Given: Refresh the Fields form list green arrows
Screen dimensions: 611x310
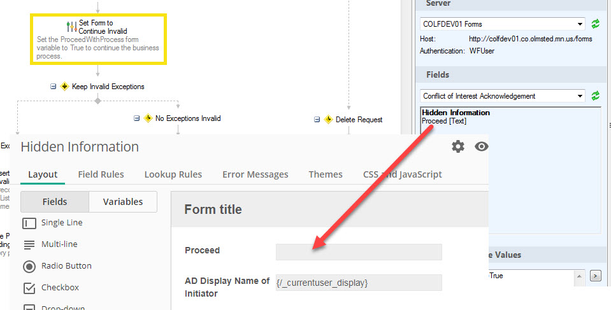Looking at the screenshot, I should tap(596, 96).
